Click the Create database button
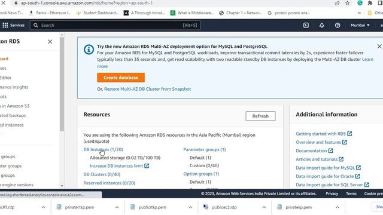 click(121, 78)
